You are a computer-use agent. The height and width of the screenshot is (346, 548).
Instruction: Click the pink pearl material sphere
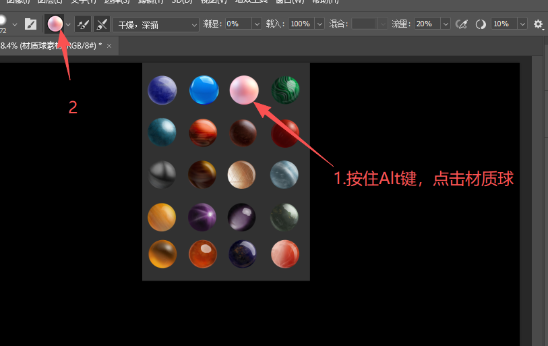click(x=244, y=90)
